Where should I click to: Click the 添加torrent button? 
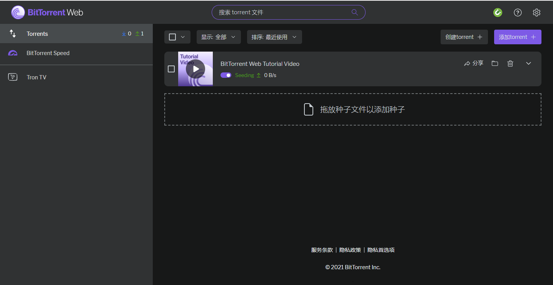pos(517,37)
